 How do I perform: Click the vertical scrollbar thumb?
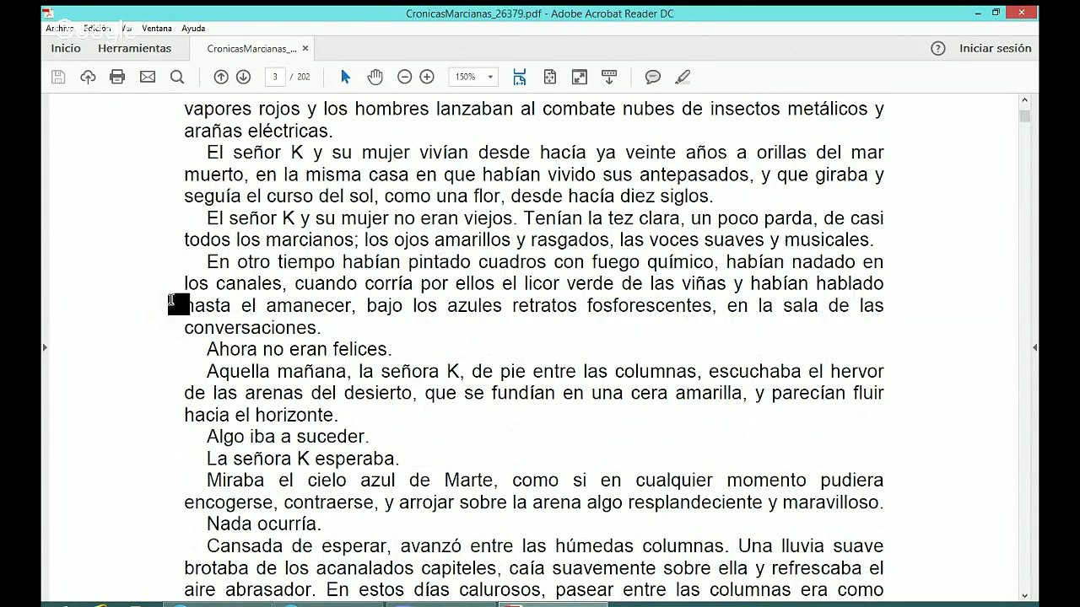point(1025,116)
